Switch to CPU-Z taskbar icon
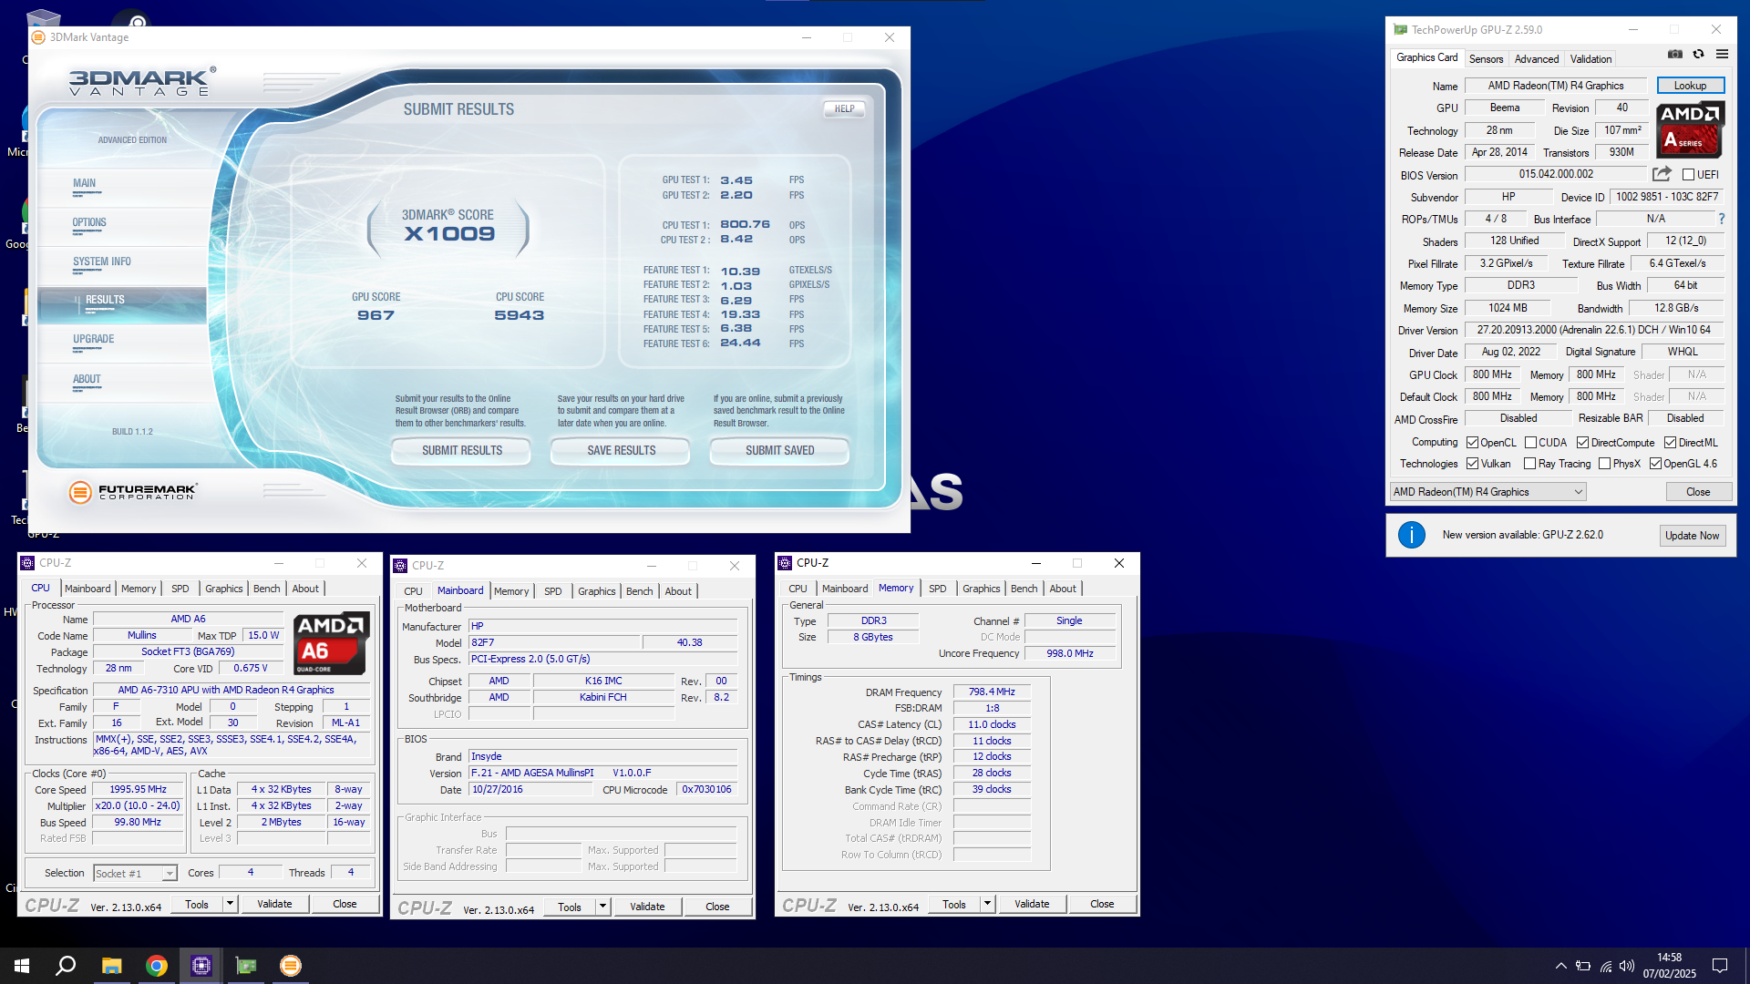The width and height of the screenshot is (1750, 984). point(201,966)
